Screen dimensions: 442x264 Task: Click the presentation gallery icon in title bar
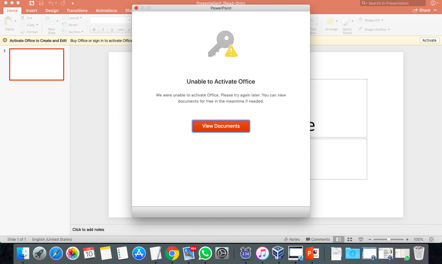coord(31,3)
